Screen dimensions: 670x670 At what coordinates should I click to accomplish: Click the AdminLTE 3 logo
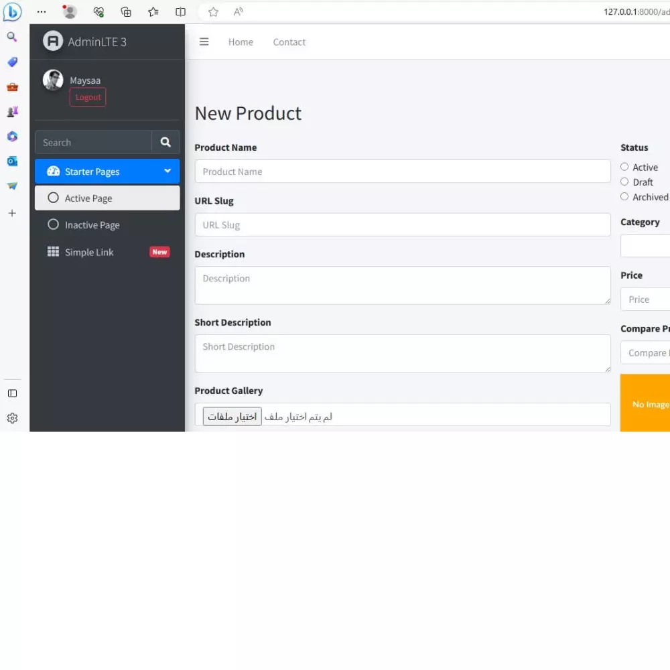tap(52, 42)
